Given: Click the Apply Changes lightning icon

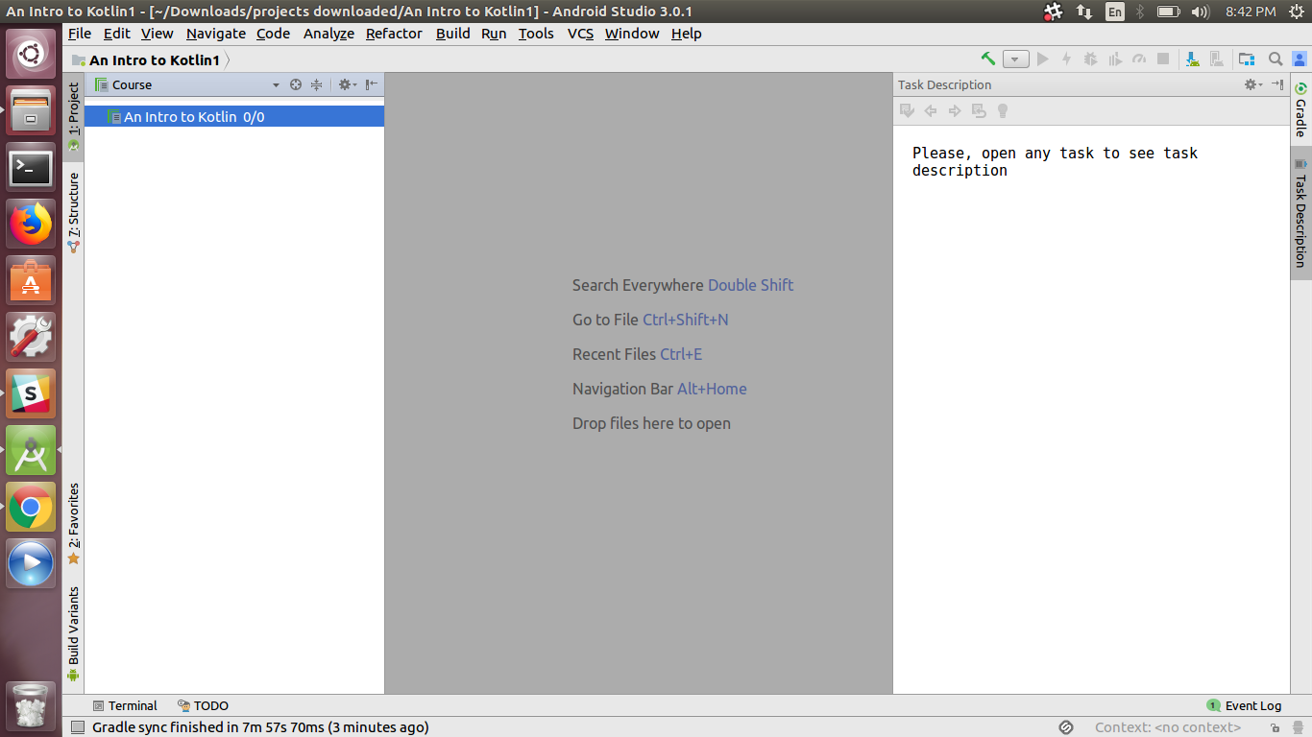Looking at the screenshot, I should [x=1066, y=59].
